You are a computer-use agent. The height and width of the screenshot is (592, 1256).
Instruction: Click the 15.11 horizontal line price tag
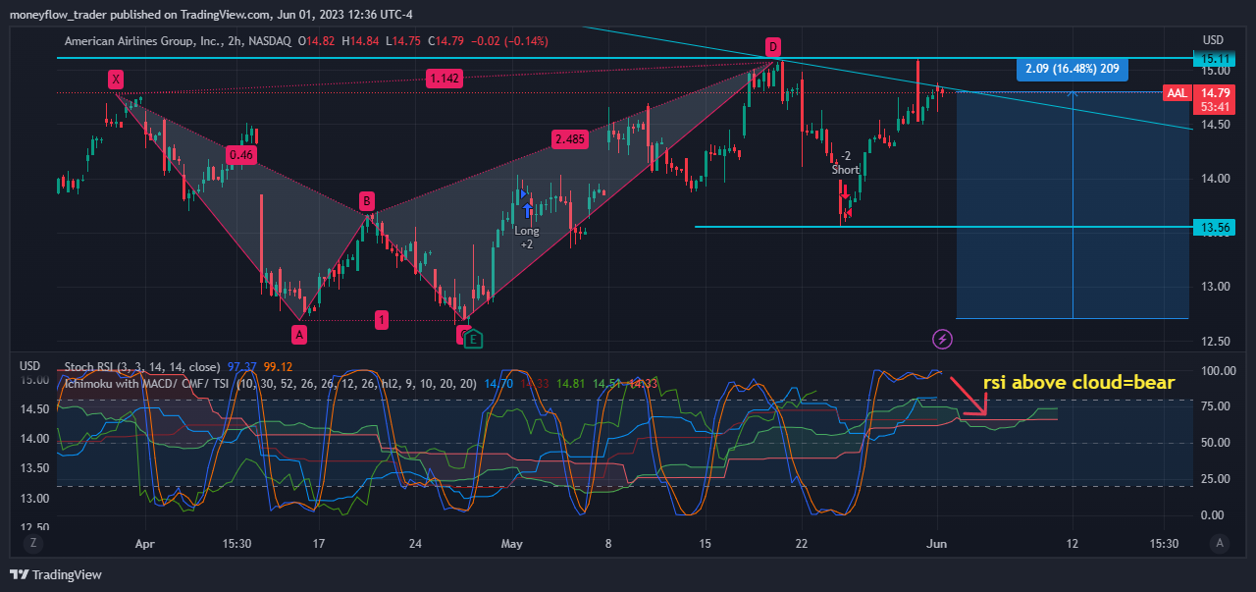(1213, 59)
